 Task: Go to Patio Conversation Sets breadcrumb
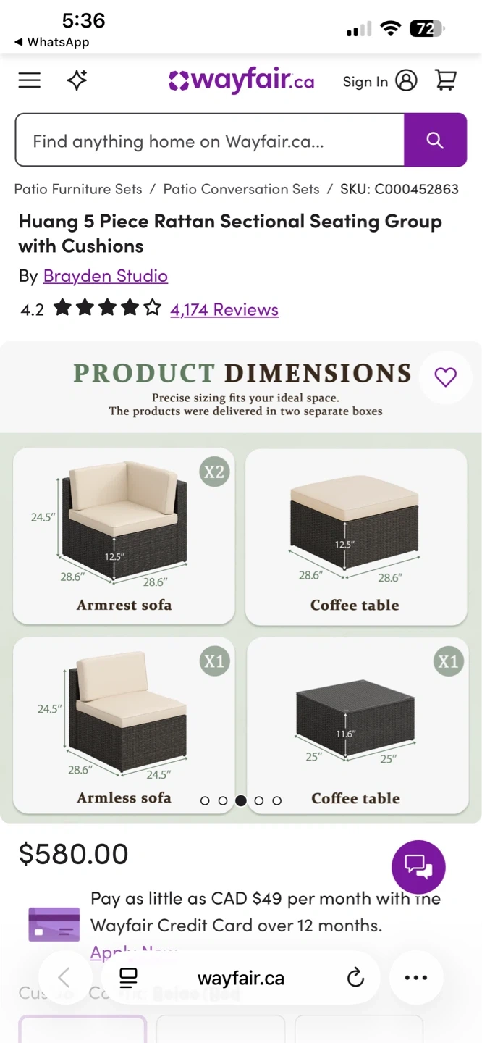coord(241,189)
